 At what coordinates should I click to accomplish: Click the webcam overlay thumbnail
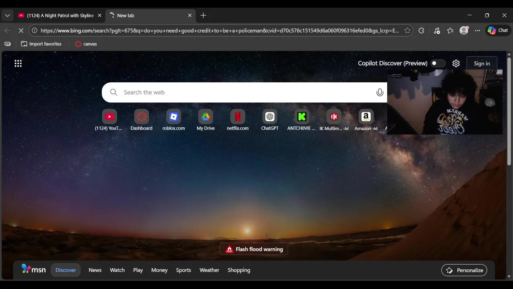pyautogui.click(x=445, y=102)
